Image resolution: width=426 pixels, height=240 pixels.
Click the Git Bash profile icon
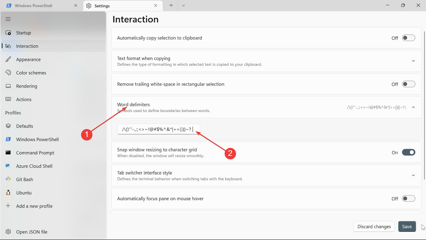[x=8, y=179]
